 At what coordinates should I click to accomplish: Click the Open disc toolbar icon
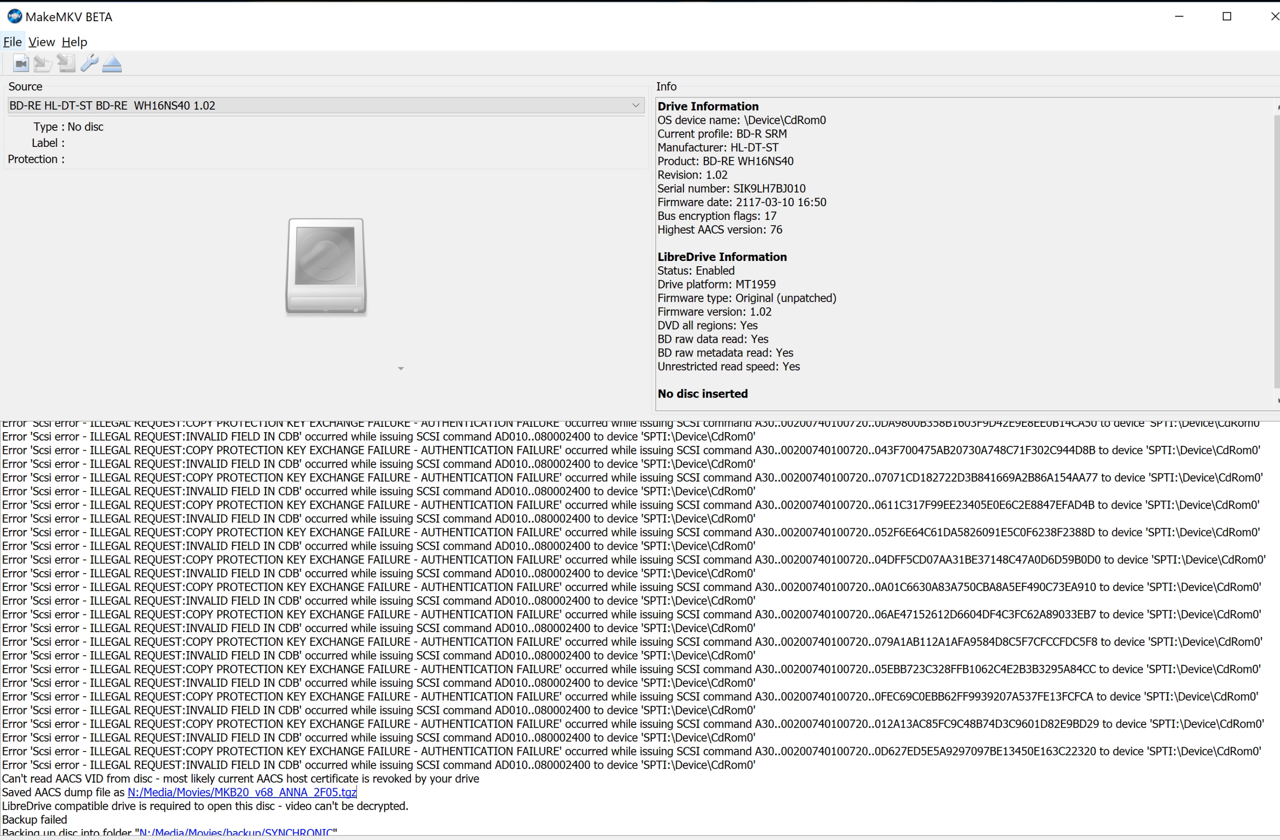click(x=43, y=63)
